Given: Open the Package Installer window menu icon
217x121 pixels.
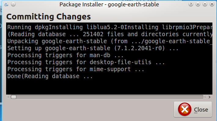Looking at the screenshot, I should [6, 4].
